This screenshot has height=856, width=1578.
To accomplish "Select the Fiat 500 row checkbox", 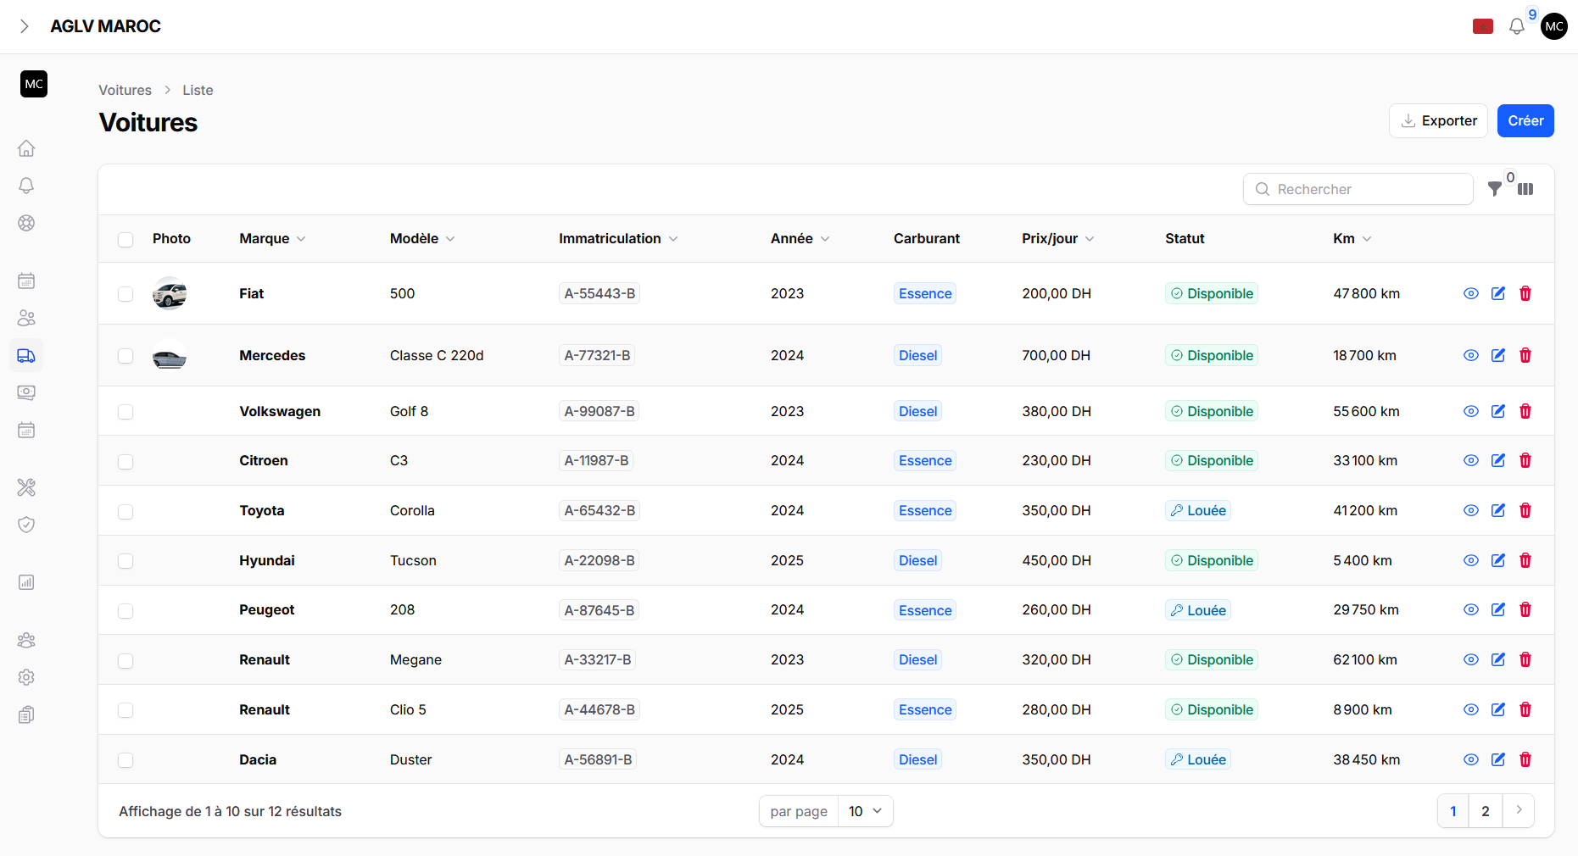I will 125,294.
